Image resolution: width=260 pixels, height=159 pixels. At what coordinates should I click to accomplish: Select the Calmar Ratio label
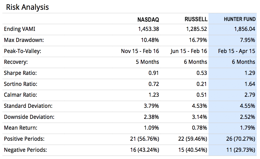coord(20,95)
